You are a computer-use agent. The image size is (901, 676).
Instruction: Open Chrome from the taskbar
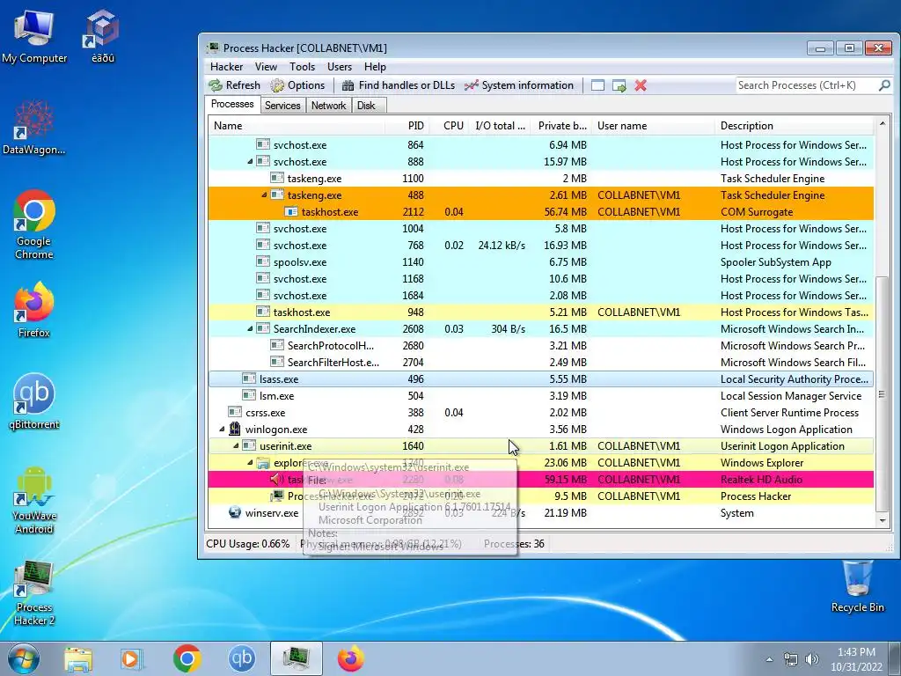click(187, 658)
